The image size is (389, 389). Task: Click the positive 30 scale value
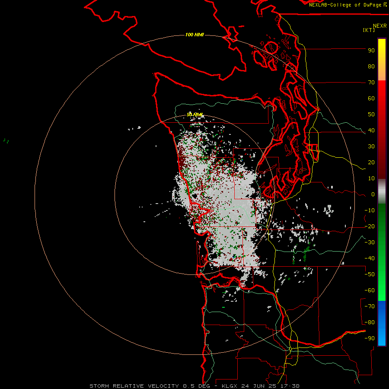(x=371, y=147)
